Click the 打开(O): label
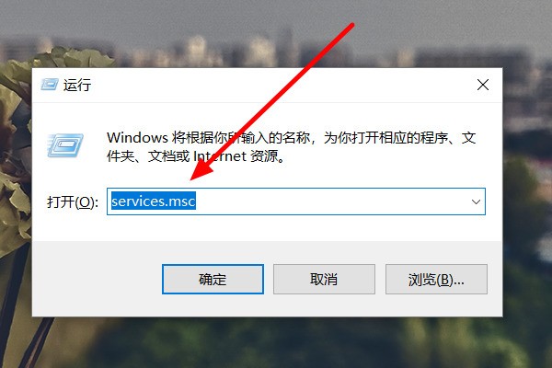Viewport: 552px width, 368px height. (x=73, y=202)
